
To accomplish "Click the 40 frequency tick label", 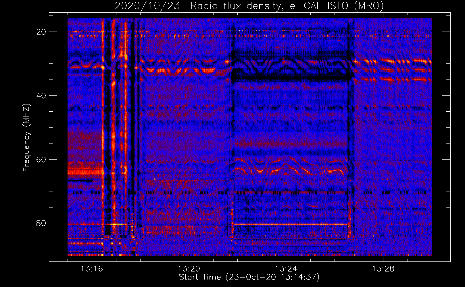I will 41,96.
